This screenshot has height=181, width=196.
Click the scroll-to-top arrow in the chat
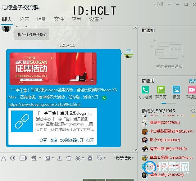tap(135, 28)
